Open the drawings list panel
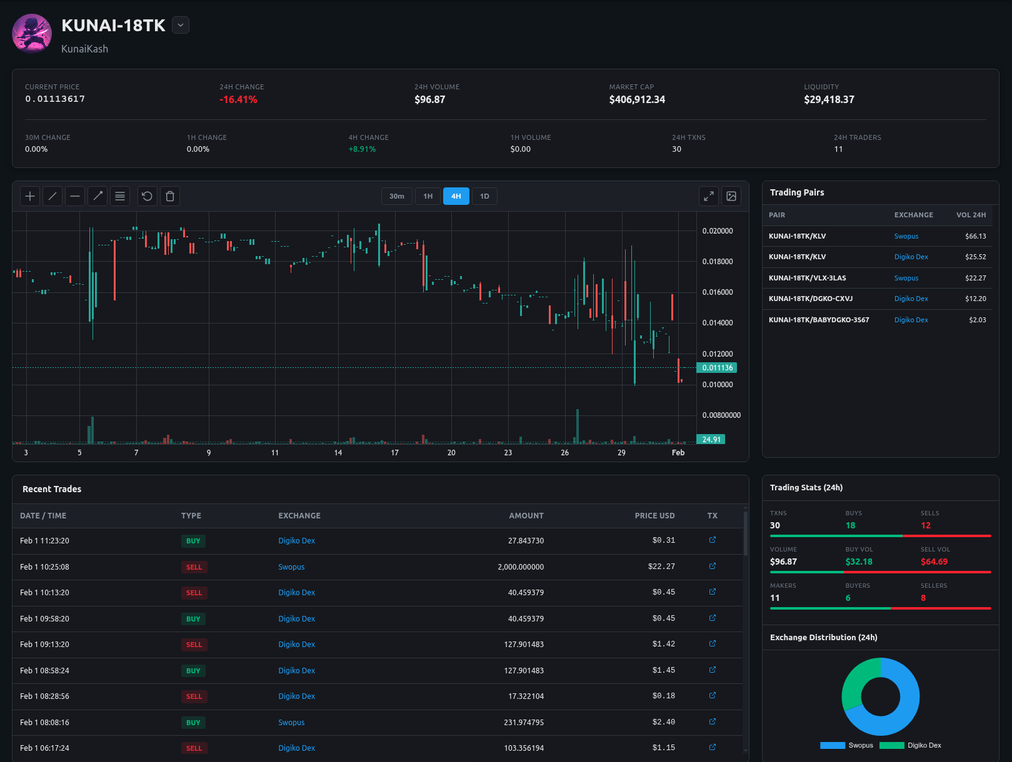 point(119,196)
